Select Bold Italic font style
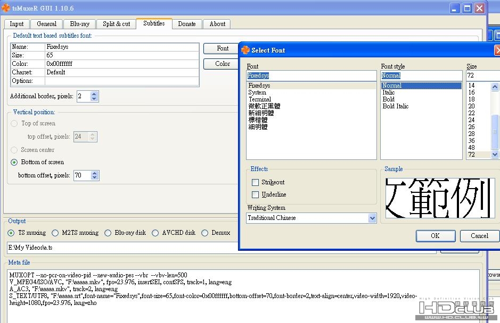This screenshot has height=323, width=500. (421, 106)
